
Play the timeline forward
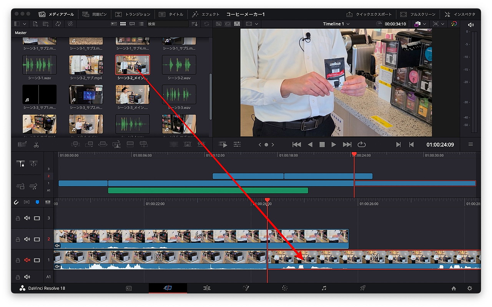point(334,145)
